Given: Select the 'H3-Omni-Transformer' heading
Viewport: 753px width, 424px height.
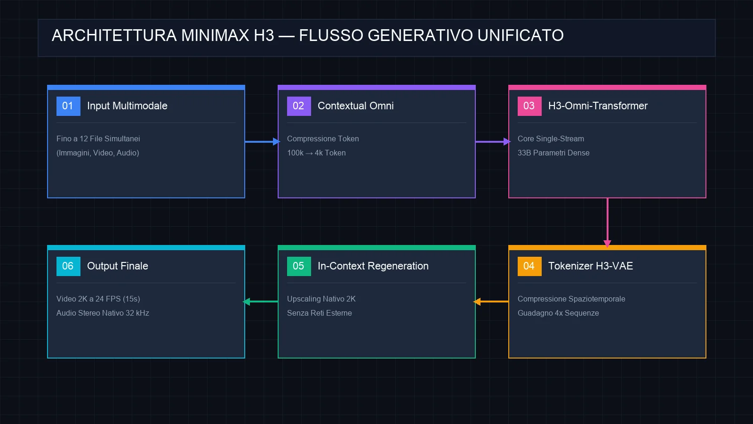Looking at the screenshot, I should pos(598,106).
